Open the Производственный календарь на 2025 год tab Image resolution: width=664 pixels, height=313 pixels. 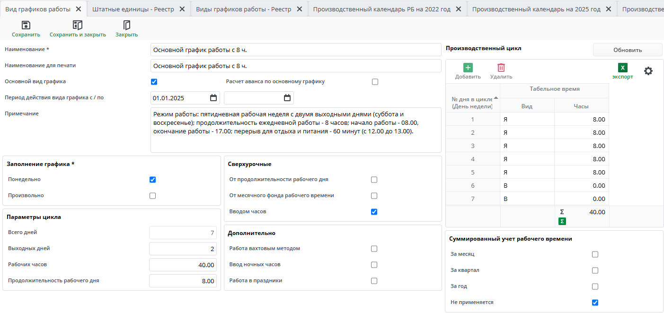pyautogui.click(x=536, y=9)
